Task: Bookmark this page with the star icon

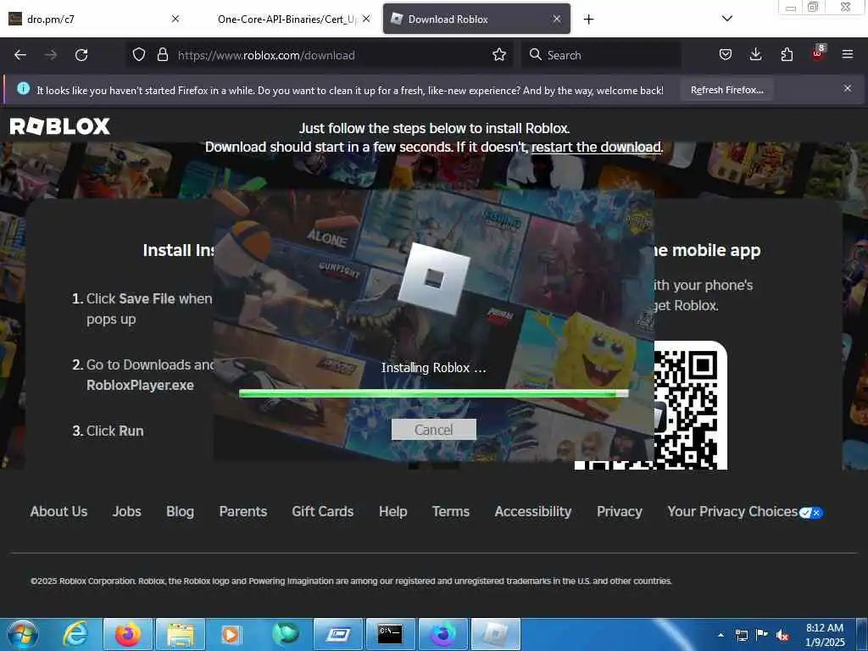Action: pyautogui.click(x=499, y=55)
